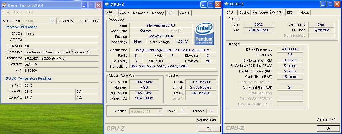Click the Package value Socket 775 LGA
Screen dimensions: 342x134
pyautogui.click(x=161, y=36)
